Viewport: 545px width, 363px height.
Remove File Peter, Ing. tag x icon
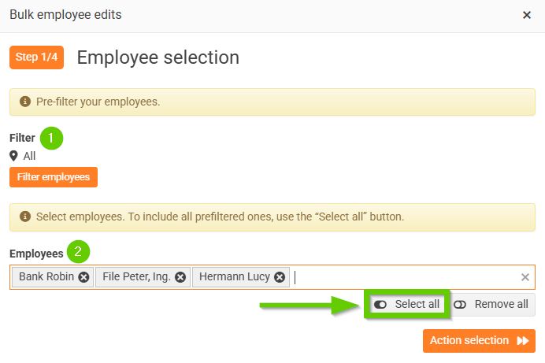(180, 277)
